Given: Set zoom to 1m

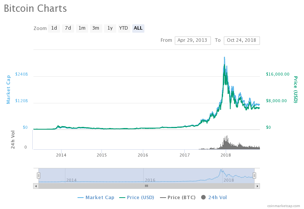Looking at the screenshot, I should 82,28.
